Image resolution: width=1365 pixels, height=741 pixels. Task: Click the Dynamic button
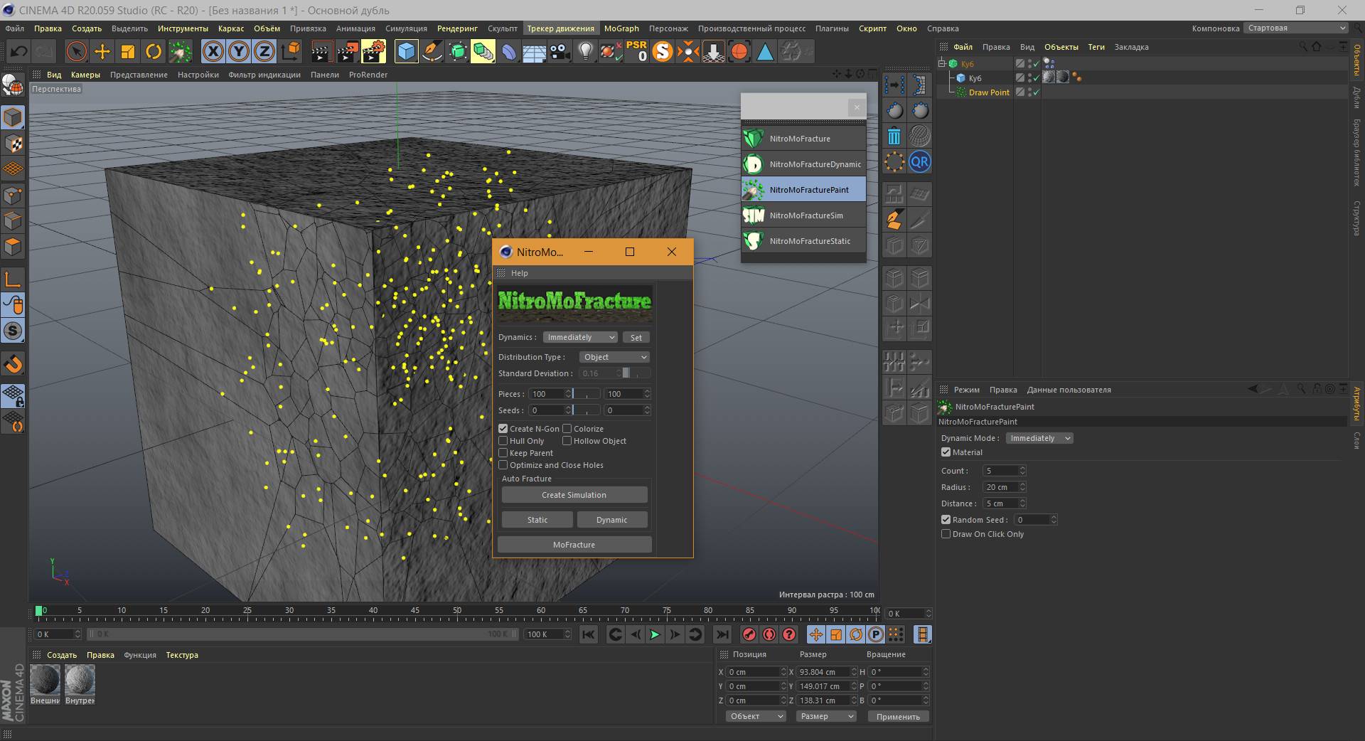(x=612, y=520)
